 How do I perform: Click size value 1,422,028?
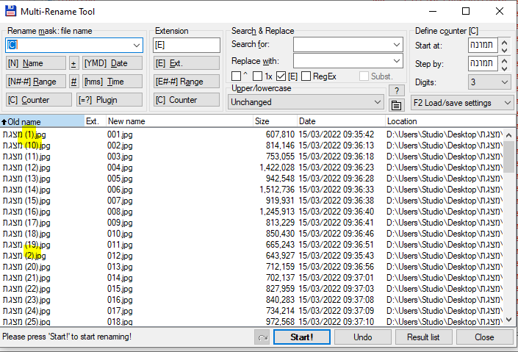click(277, 168)
